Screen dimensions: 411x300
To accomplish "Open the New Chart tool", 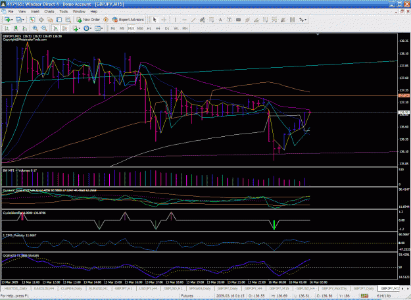I will pos(7,20).
